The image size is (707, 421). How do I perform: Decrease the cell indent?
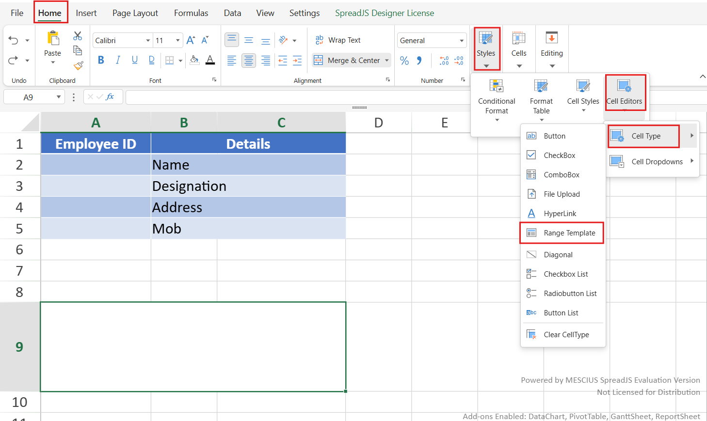(x=283, y=61)
